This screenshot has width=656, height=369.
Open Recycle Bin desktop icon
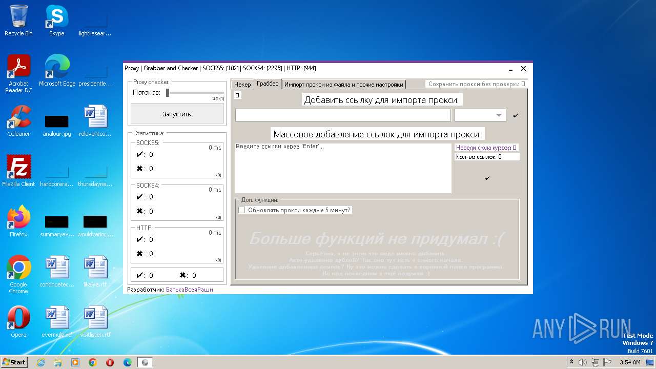click(18, 20)
